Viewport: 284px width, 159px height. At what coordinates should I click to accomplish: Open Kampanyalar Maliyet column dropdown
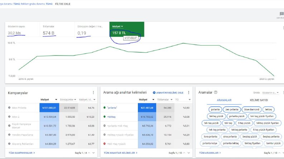point(56,99)
